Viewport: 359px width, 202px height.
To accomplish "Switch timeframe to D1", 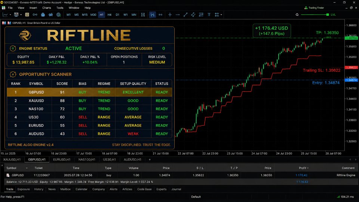I will click(117, 15).
